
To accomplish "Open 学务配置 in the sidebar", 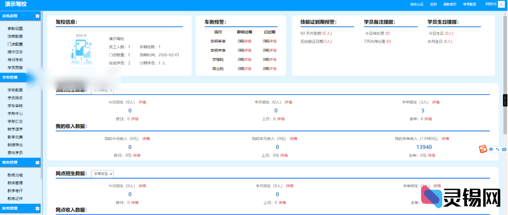I will pyautogui.click(x=15, y=90).
